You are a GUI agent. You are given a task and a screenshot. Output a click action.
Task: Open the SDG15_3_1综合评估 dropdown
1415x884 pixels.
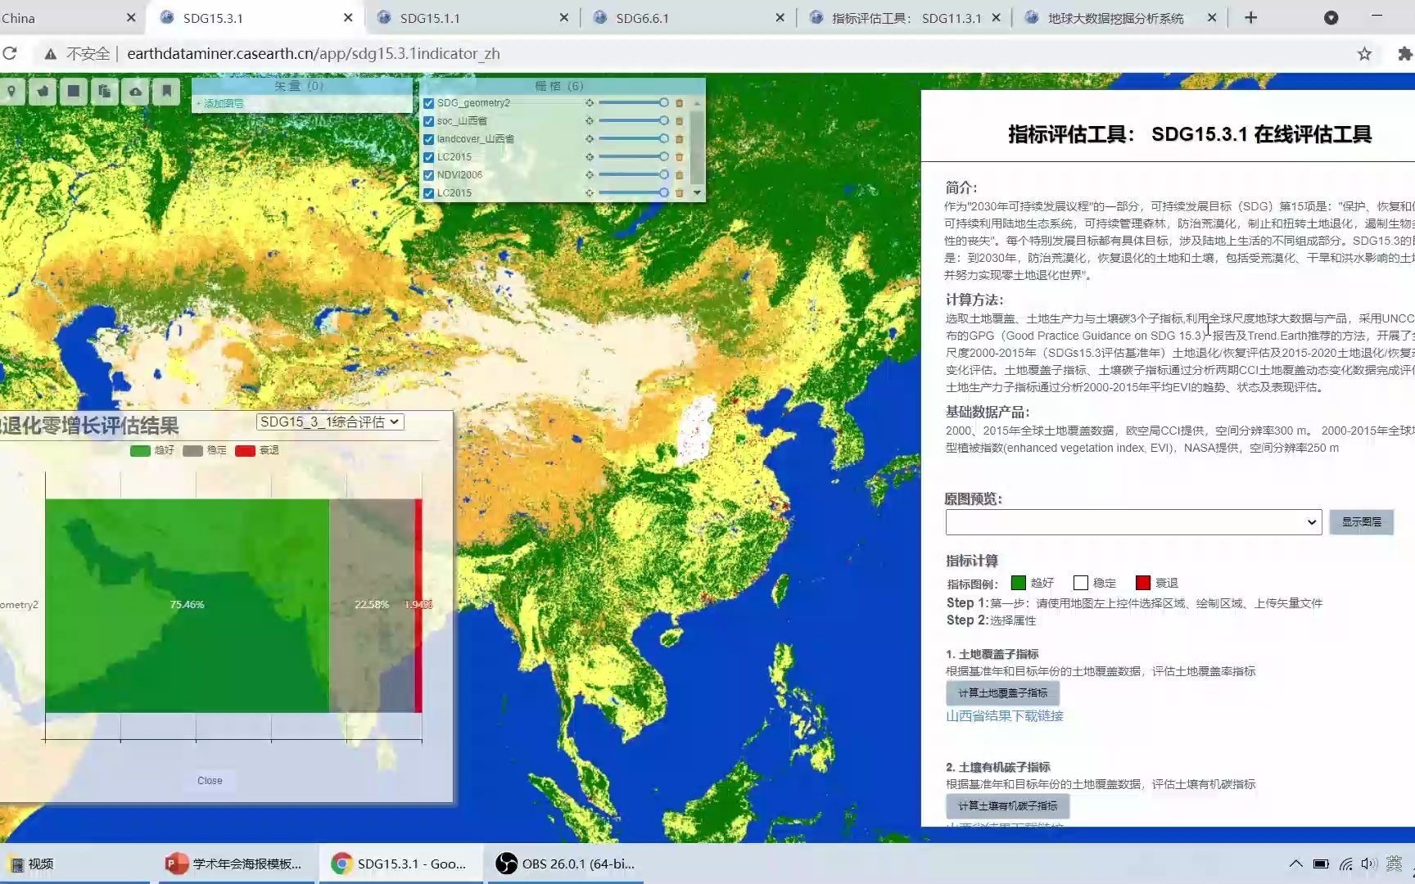330,422
